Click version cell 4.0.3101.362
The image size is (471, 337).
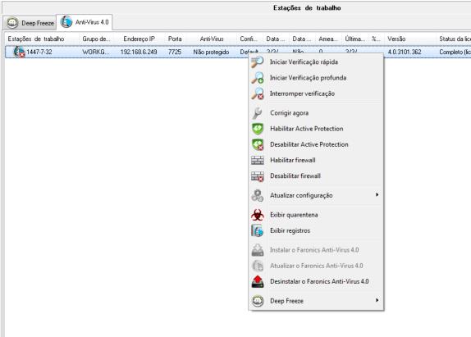click(x=405, y=52)
